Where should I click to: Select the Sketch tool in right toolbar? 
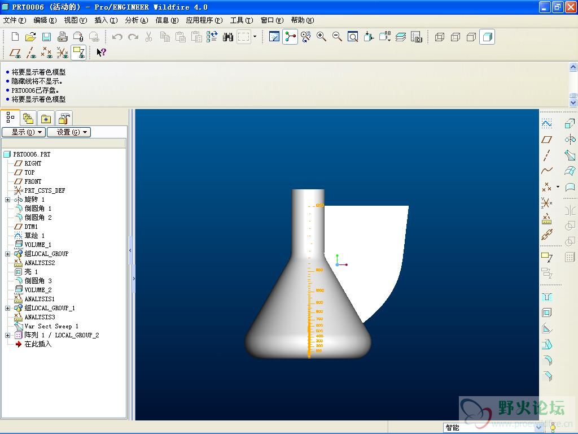point(546,123)
